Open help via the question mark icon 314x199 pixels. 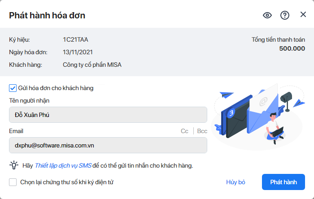coord(285,15)
